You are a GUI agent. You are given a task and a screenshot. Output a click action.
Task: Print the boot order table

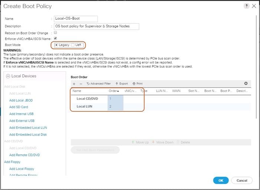click(137, 84)
